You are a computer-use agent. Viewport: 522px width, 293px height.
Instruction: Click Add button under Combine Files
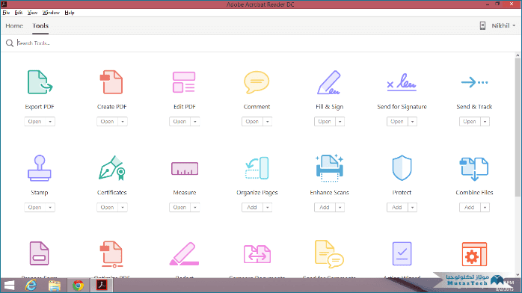[470, 208]
